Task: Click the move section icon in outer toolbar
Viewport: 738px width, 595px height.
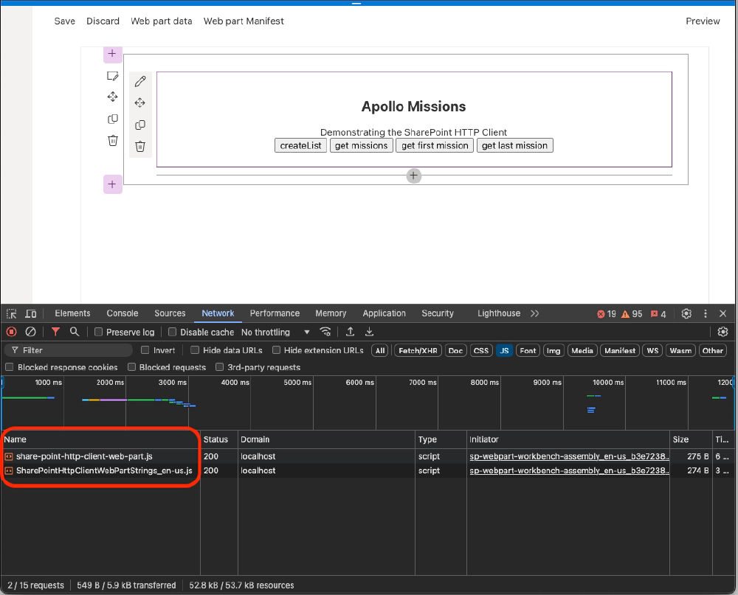Action: click(112, 97)
